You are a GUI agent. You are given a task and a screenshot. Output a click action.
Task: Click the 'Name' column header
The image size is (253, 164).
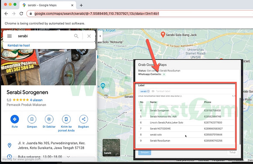pos(153,102)
